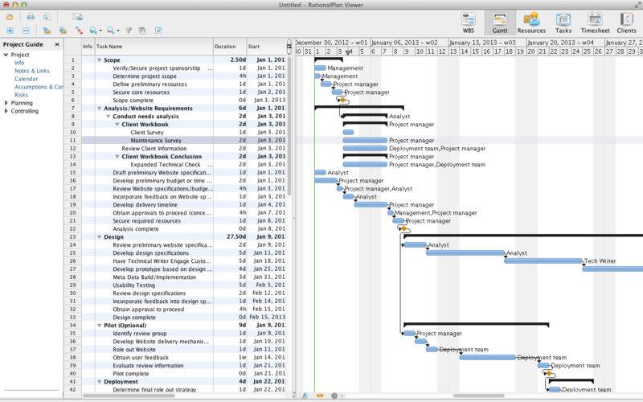This screenshot has height=402, width=643.
Task: Click the Info column header
Action: point(88,47)
